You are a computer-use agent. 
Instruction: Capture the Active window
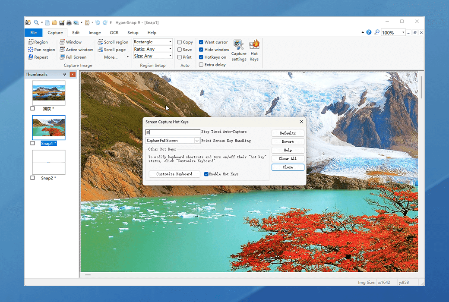76,50
